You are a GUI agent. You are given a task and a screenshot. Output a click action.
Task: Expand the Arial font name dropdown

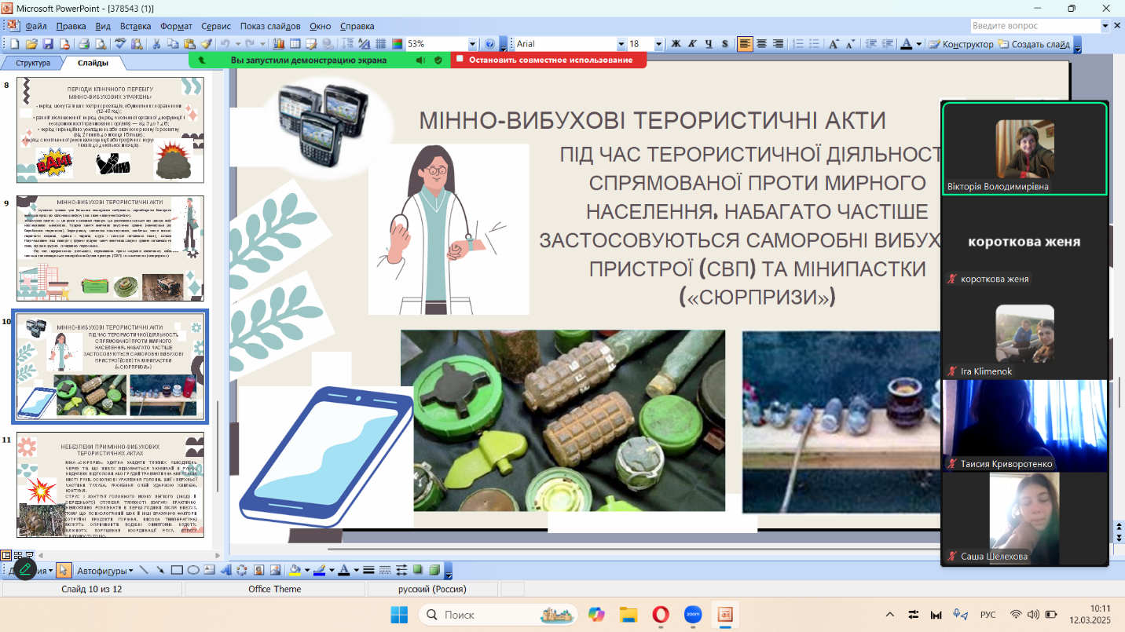[x=621, y=44]
